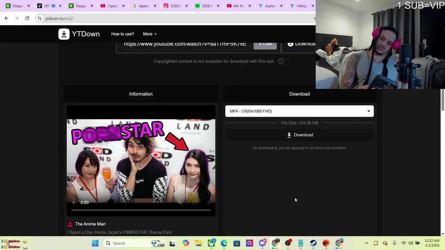Launch Copilot from the taskbar

[x=186, y=243]
